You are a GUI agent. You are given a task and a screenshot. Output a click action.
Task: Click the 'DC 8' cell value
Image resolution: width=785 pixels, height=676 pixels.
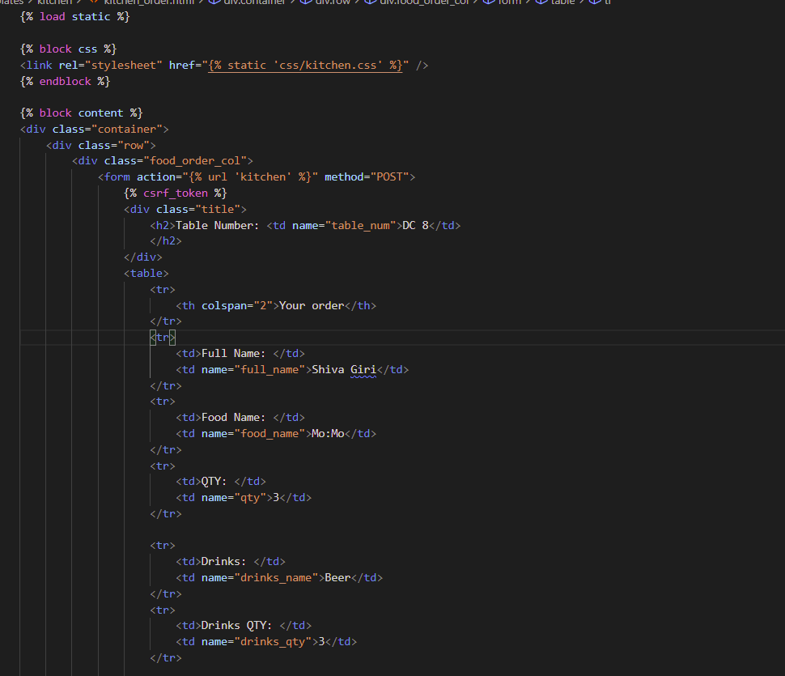tap(415, 225)
